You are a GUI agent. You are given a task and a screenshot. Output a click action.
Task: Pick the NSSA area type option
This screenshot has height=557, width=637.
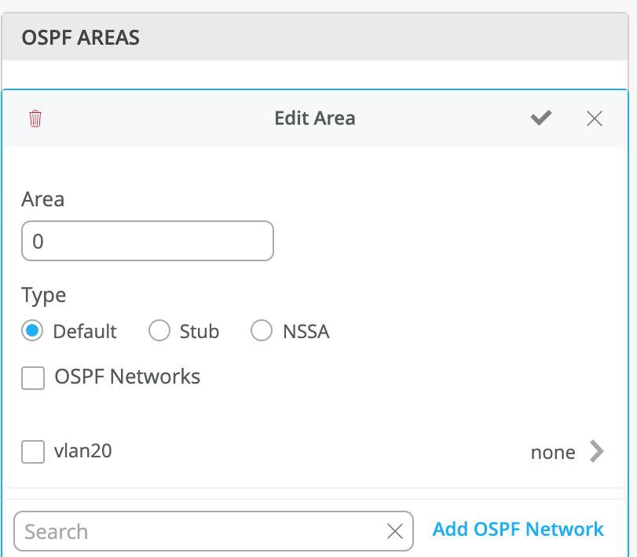pos(262,331)
